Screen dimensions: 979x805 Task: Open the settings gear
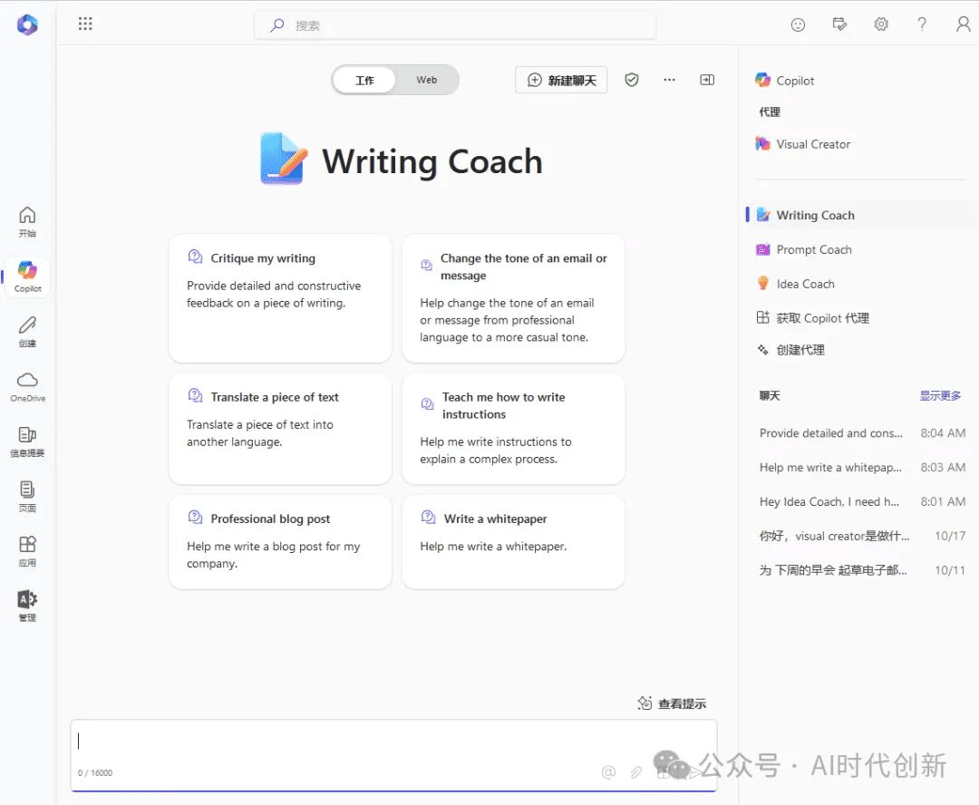(x=880, y=24)
